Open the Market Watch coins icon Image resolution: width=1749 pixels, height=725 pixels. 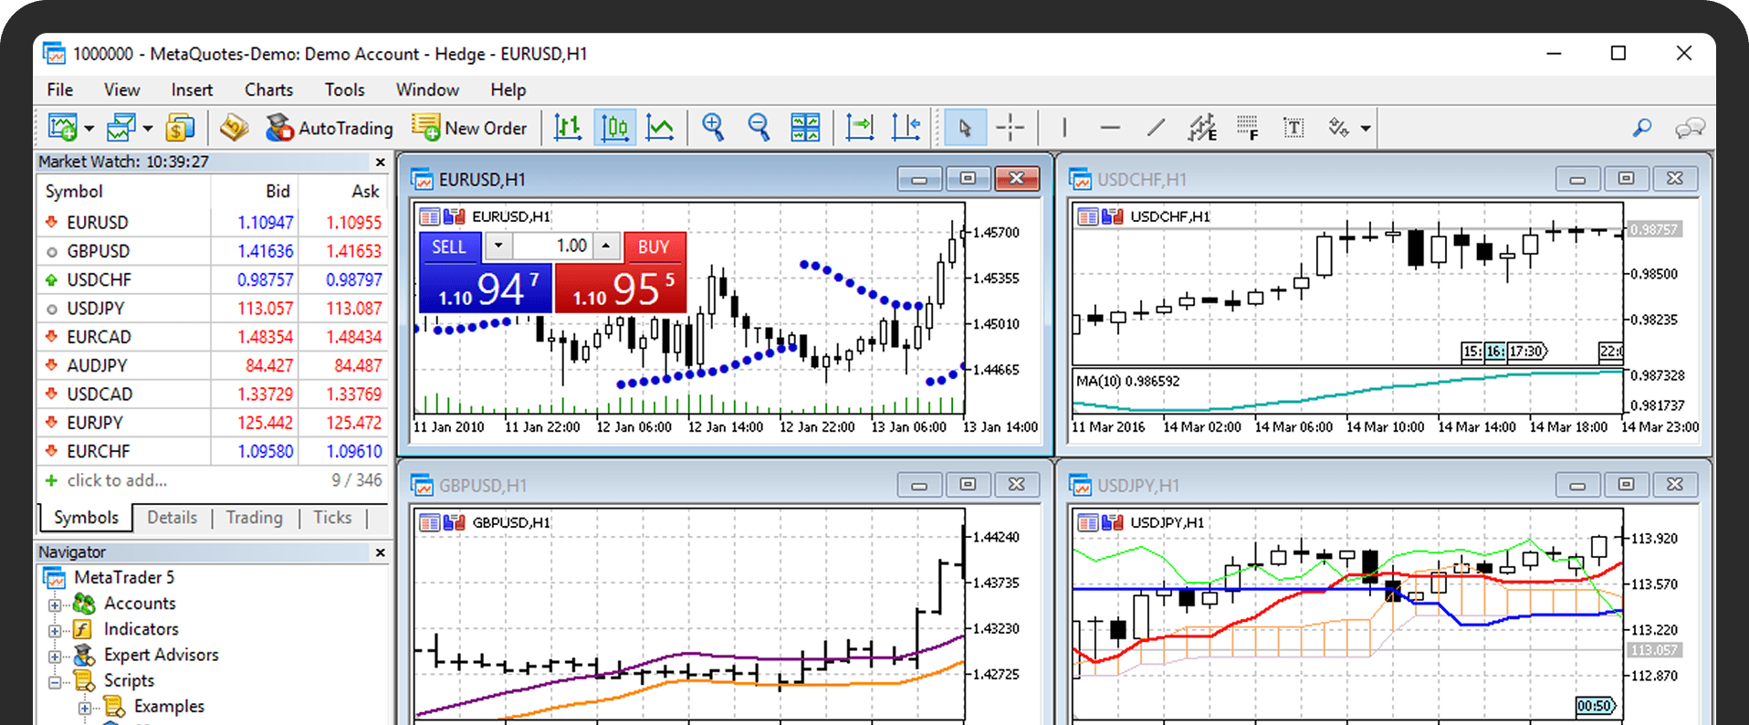[180, 128]
